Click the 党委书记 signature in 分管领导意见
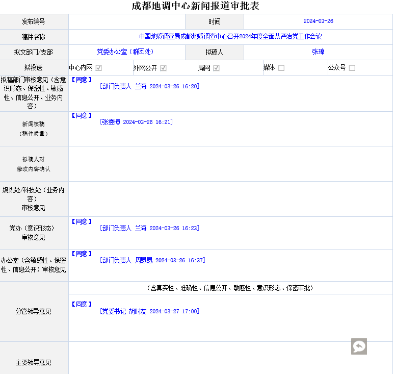 (x=149, y=311)
